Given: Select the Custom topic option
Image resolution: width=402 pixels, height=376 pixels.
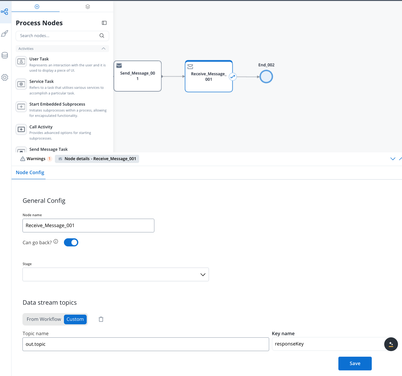Looking at the screenshot, I should (x=75, y=319).
